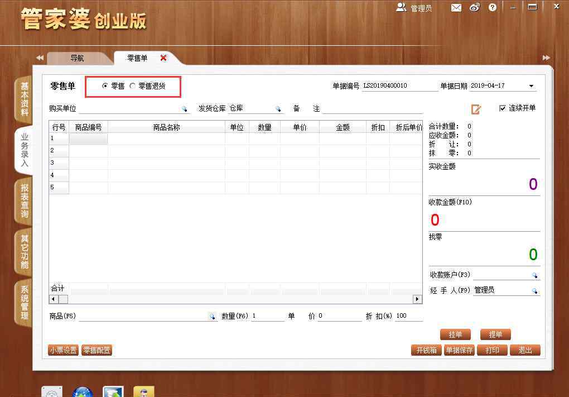Click the 管理员 user icon
This screenshot has width=569, height=397.
click(x=401, y=7)
